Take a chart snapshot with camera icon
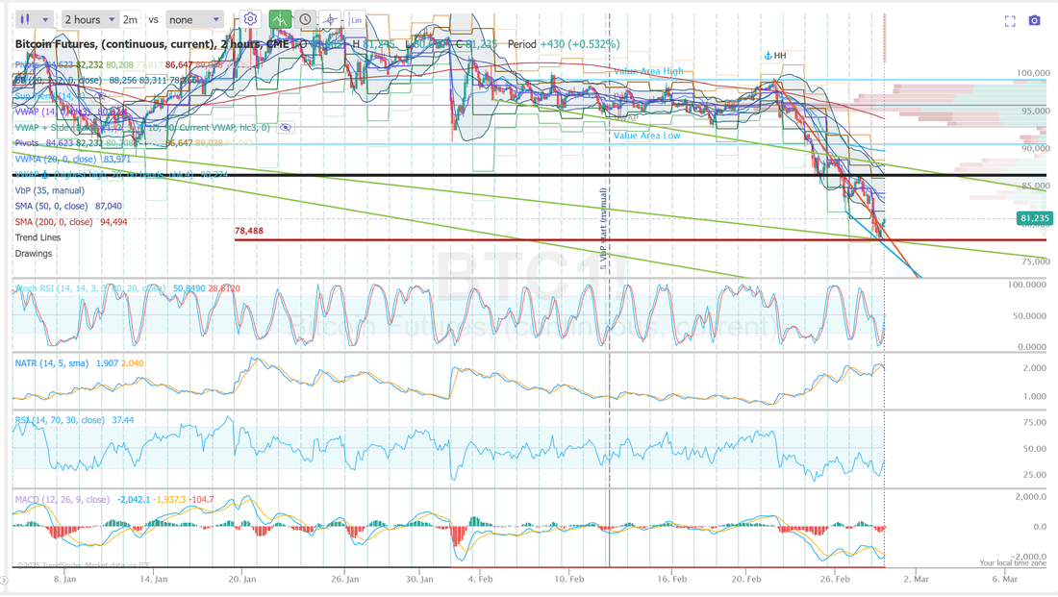The height and width of the screenshot is (597, 1058). [1034, 21]
